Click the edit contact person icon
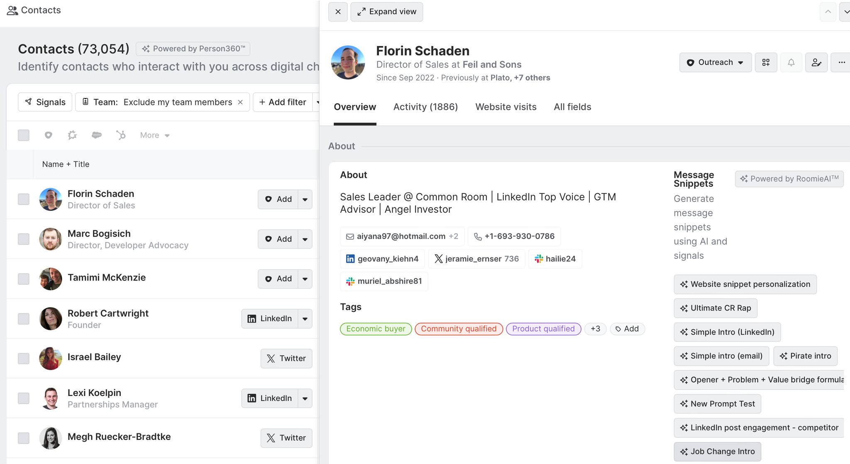Screen dimensions: 850x464 [x=816, y=62]
